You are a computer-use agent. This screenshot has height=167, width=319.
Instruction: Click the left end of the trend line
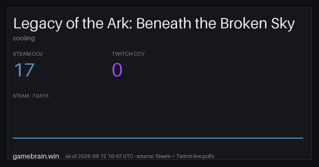(13, 138)
